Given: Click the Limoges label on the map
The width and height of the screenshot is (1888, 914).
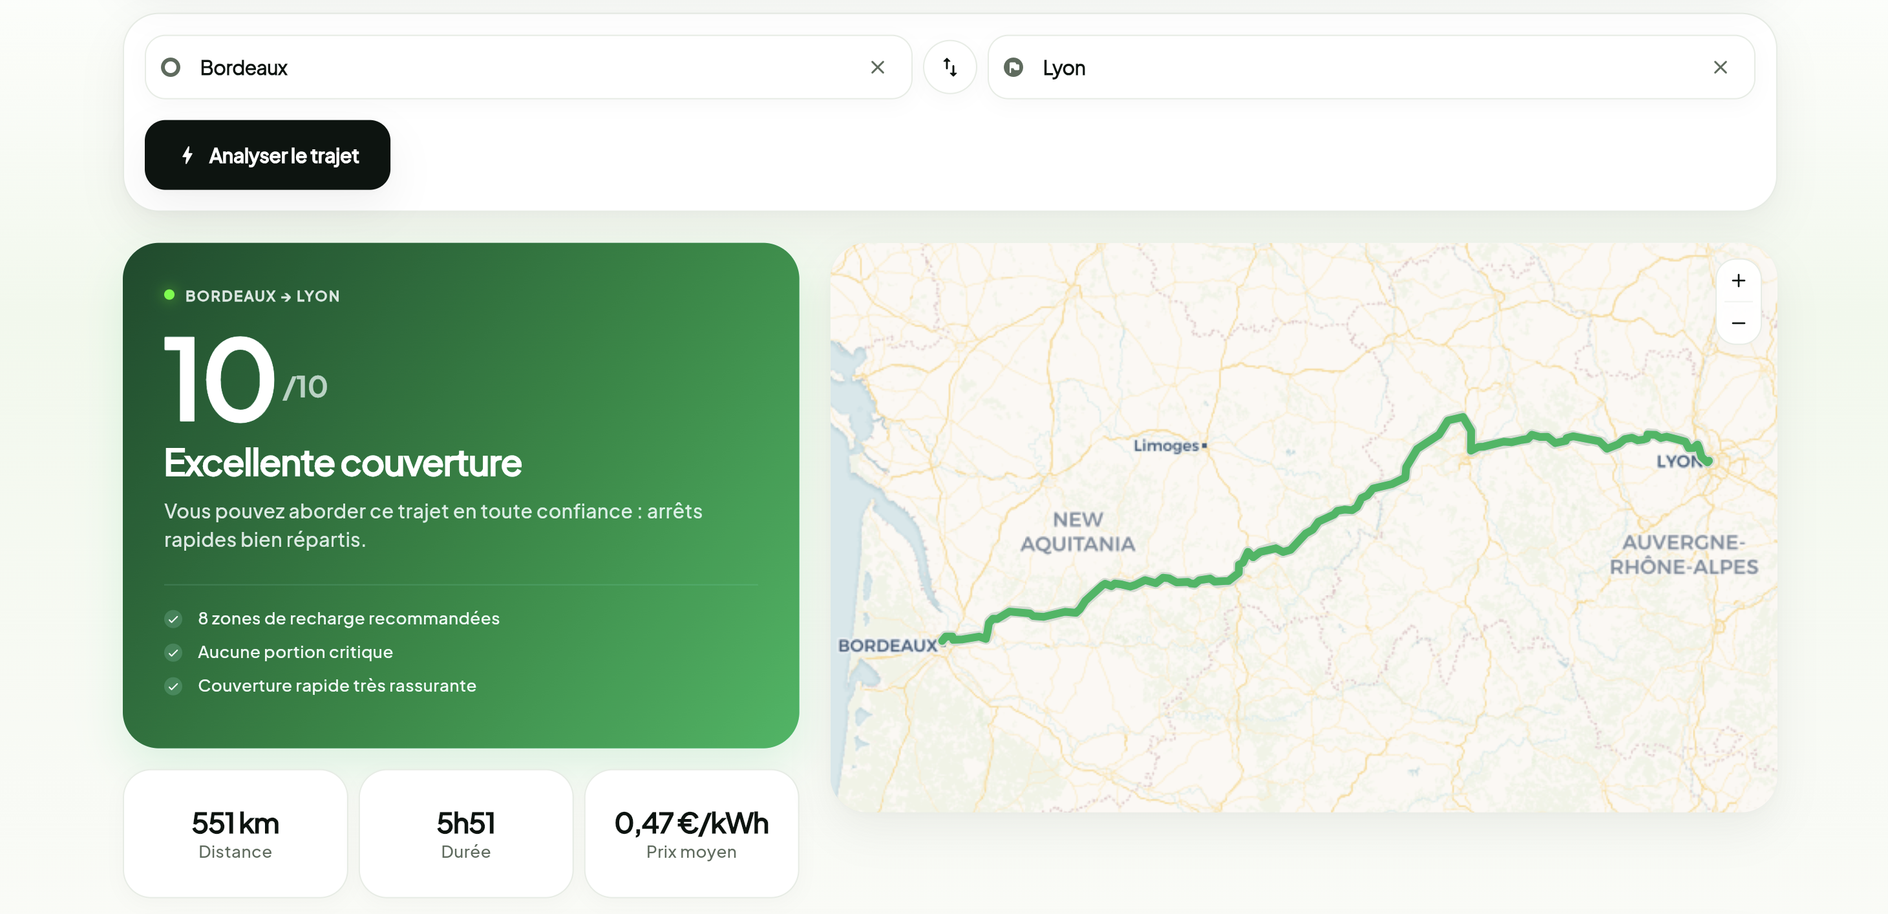Looking at the screenshot, I should pyautogui.click(x=1166, y=445).
